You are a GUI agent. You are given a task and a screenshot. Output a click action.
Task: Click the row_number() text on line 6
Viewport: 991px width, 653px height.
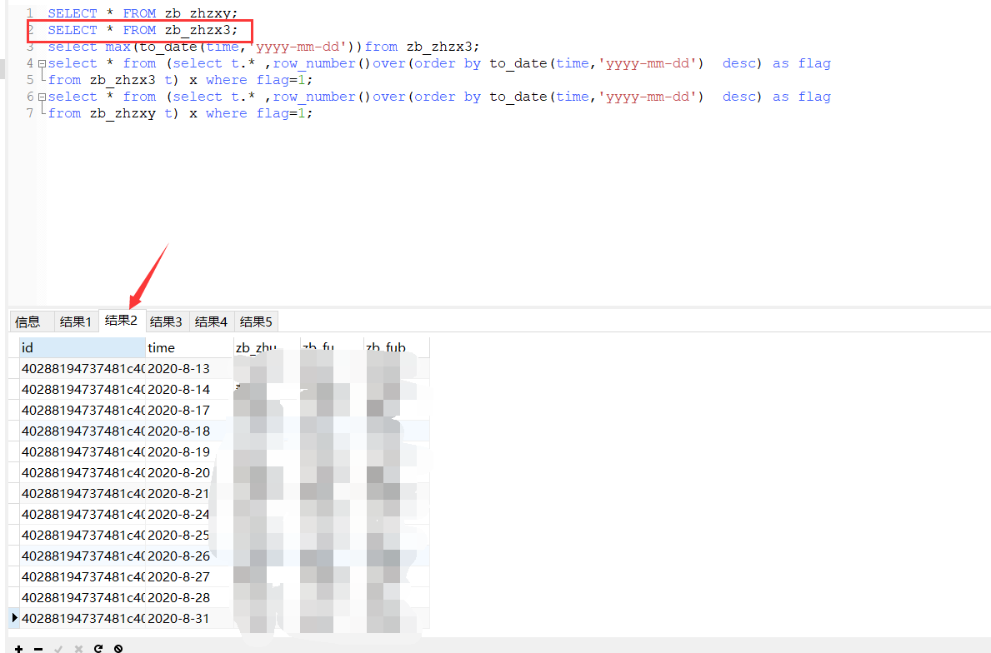[x=321, y=97]
